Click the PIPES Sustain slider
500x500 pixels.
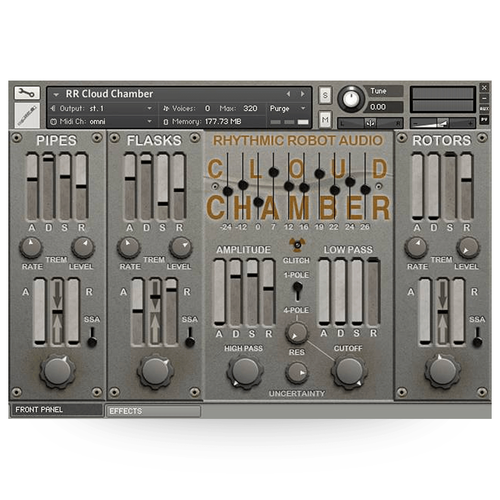[x=65, y=187]
